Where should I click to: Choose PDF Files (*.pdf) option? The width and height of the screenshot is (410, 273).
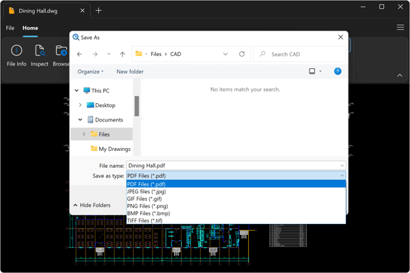tap(236, 184)
